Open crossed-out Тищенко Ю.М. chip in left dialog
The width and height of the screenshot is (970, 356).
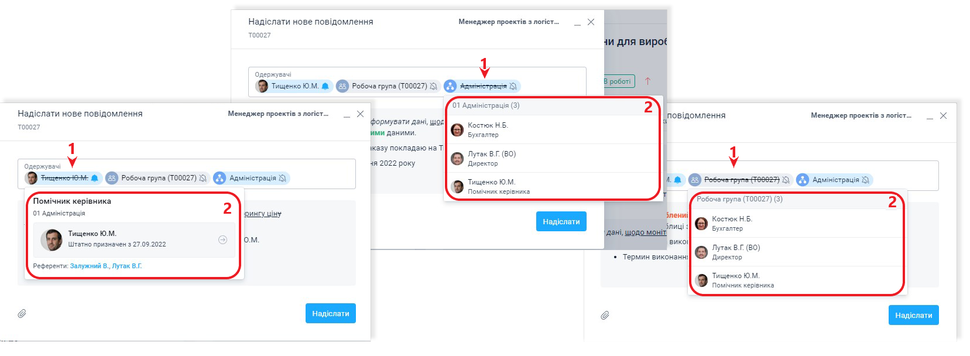(64, 178)
